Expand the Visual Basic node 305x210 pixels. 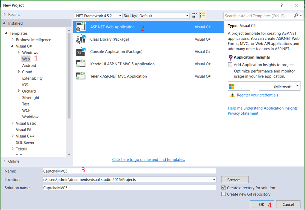(x=13, y=123)
